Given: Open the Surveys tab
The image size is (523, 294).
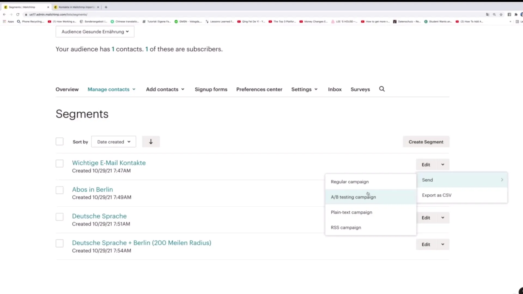Looking at the screenshot, I should coord(360,89).
